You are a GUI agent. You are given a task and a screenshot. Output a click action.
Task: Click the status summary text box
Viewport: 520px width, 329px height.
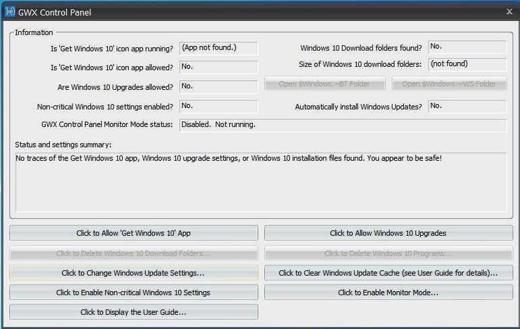pyautogui.click(x=261, y=182)
